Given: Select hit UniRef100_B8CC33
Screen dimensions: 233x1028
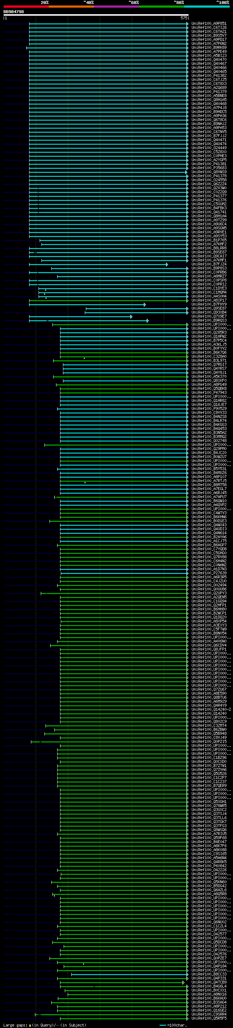Looking at the screenshot, I should click(209, 974).
